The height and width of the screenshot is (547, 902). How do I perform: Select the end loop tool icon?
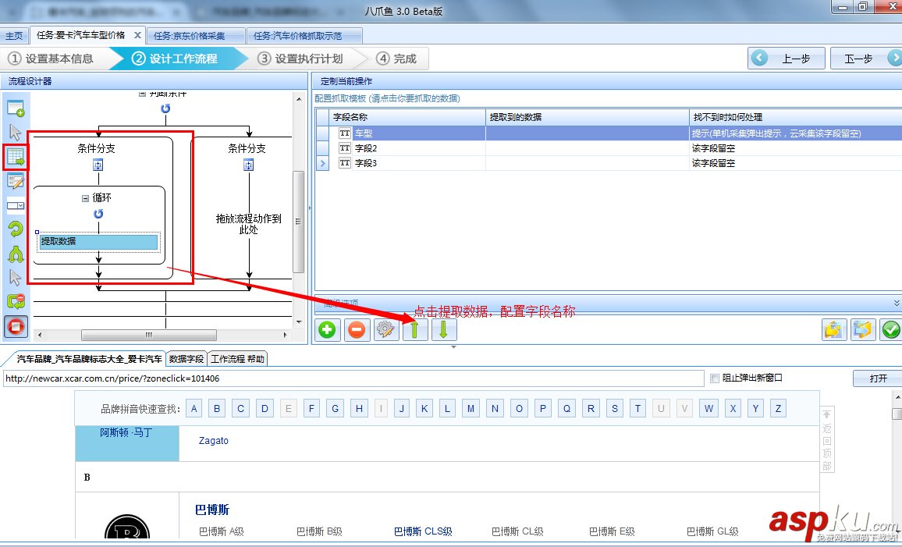[16, 301]
